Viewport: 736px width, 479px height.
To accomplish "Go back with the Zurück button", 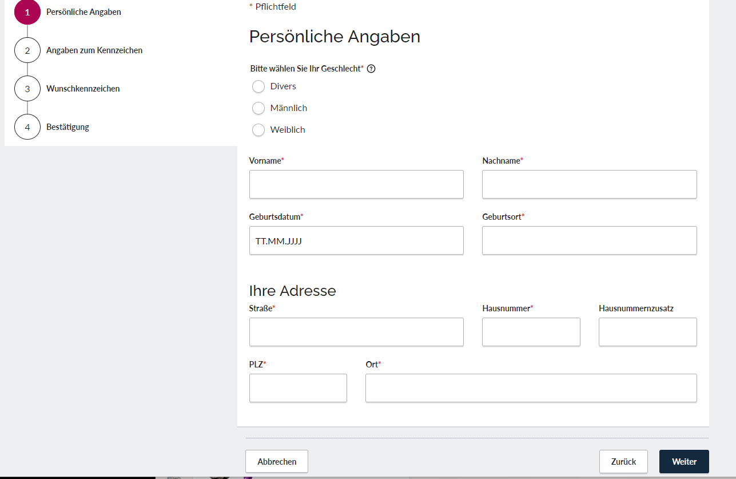I will 623,462.
